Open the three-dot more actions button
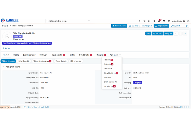This screenshot has height=127, width=191. (176, 34)
